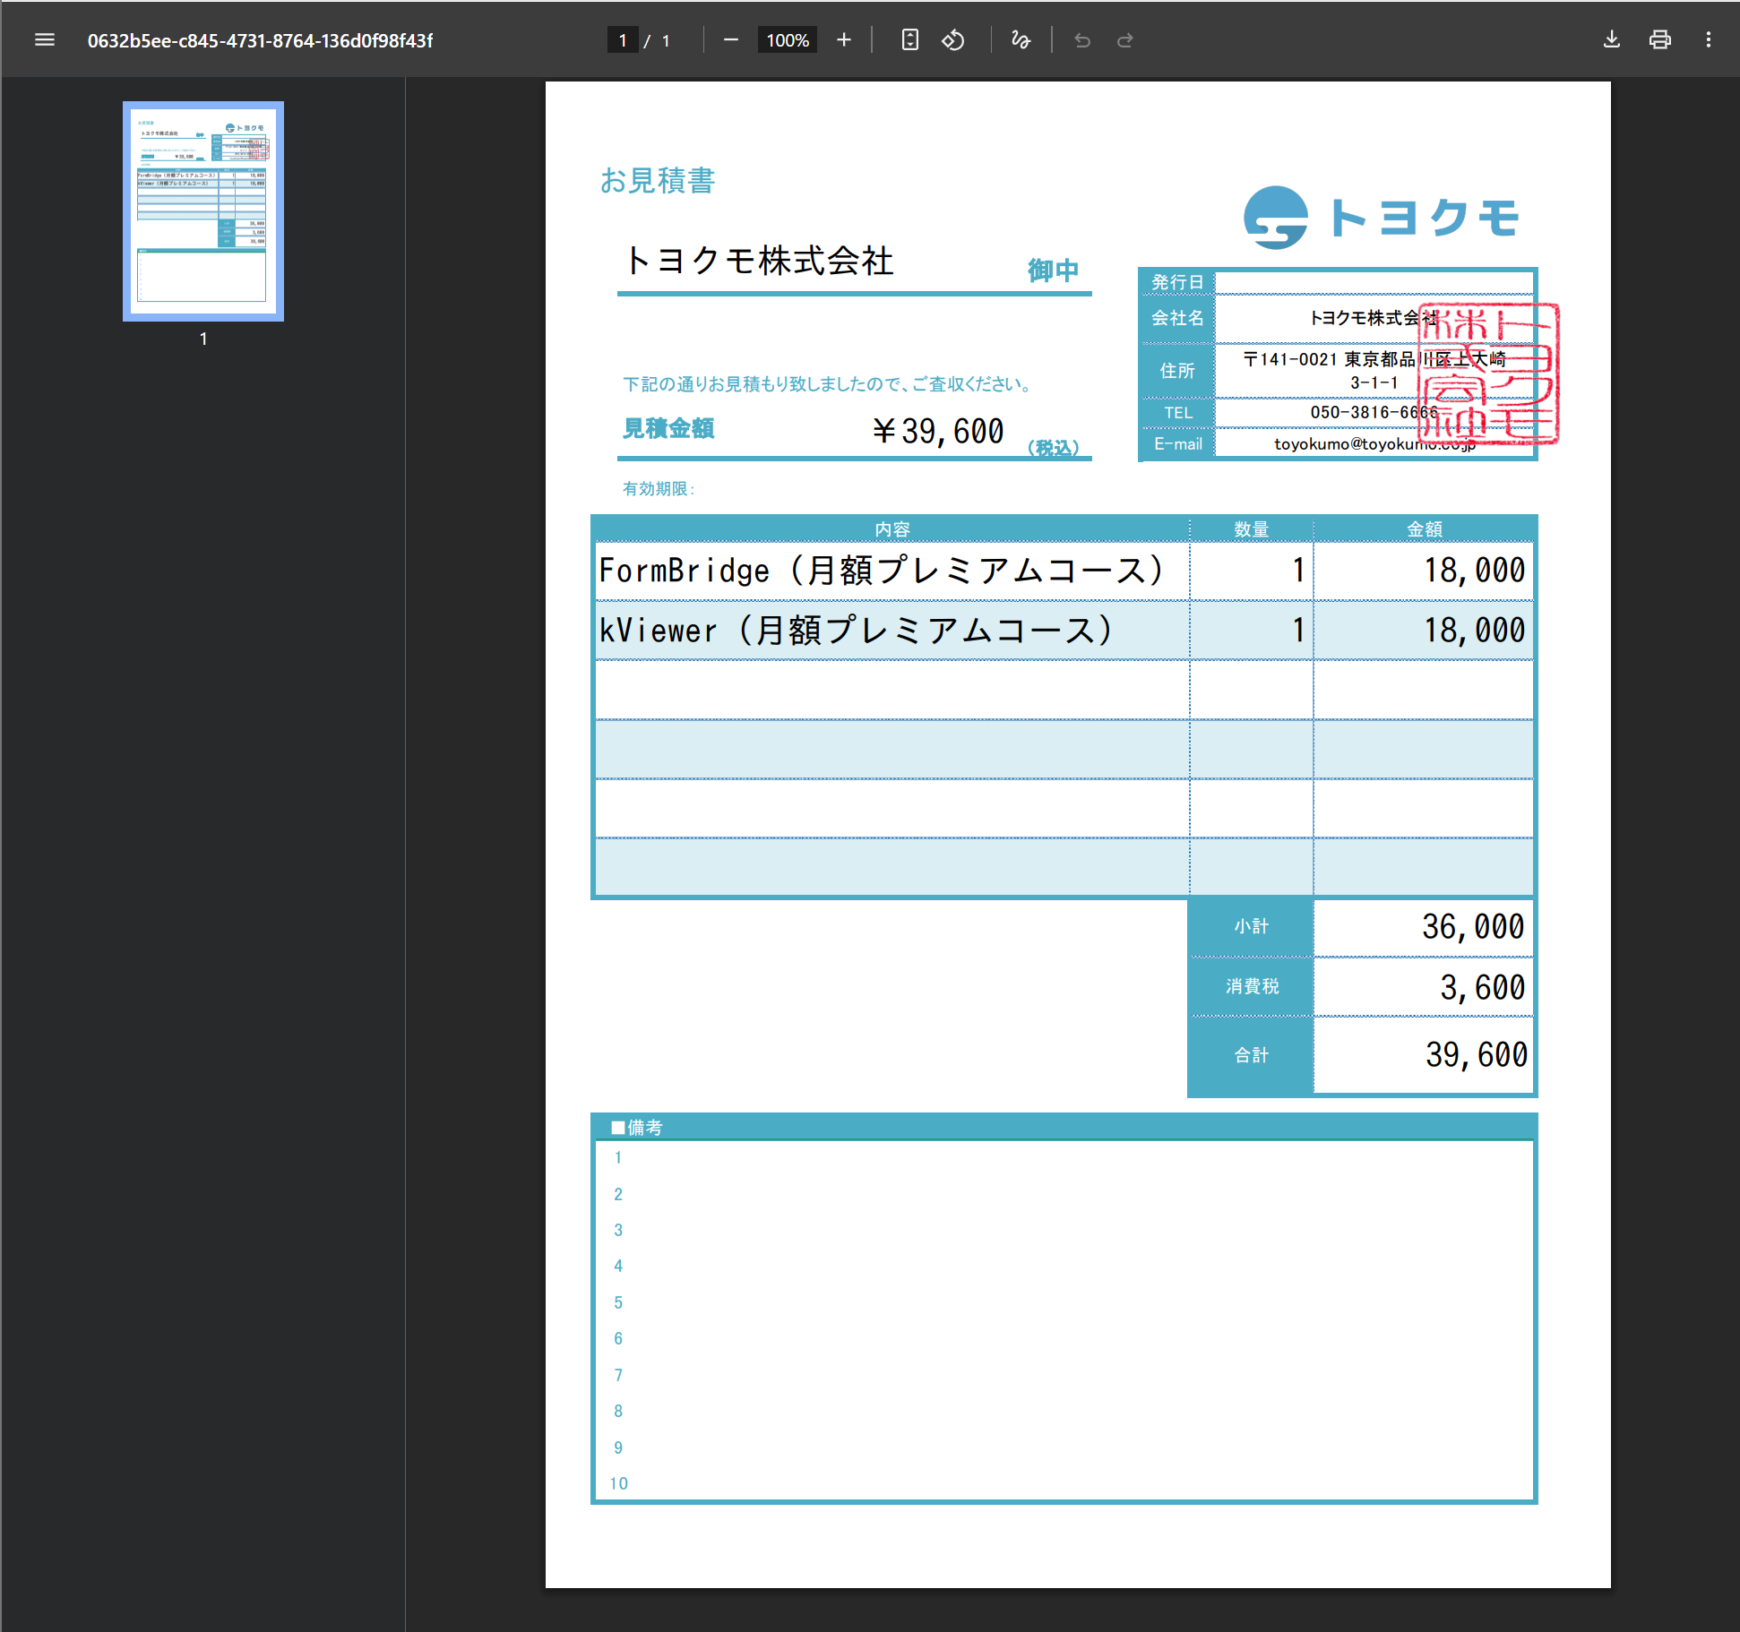The width and height of the screenshot is (1740, 1632).
Task: Click the 金額 column header
Action: (x=1425, y=528)
